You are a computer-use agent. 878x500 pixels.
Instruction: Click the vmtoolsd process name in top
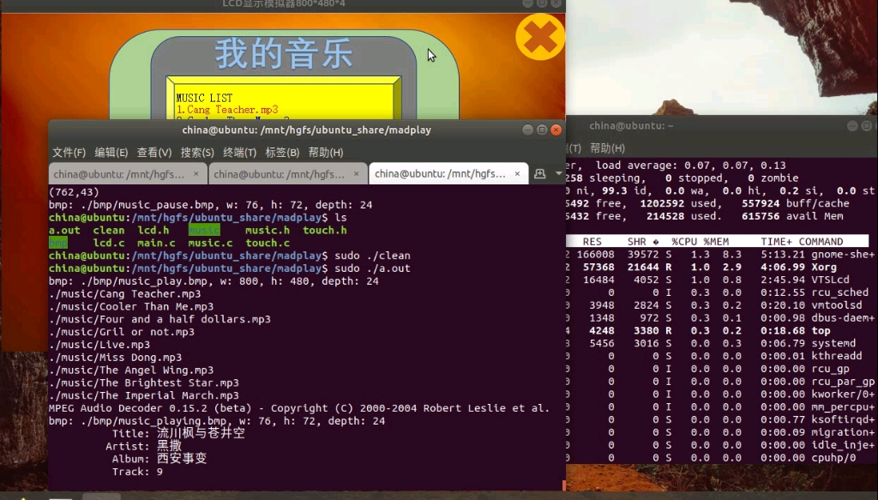pyautogui.click(x=837, y=305)
